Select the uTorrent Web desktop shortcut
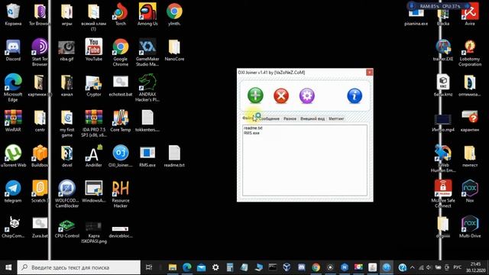 pyautogui.click(x=13, y=156)
